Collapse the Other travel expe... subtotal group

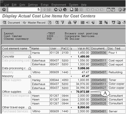click(x=29, y=107)
